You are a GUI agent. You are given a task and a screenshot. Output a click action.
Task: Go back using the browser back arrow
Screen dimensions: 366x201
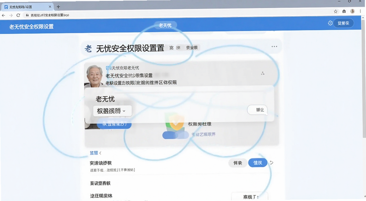click(x=4, y=16)
